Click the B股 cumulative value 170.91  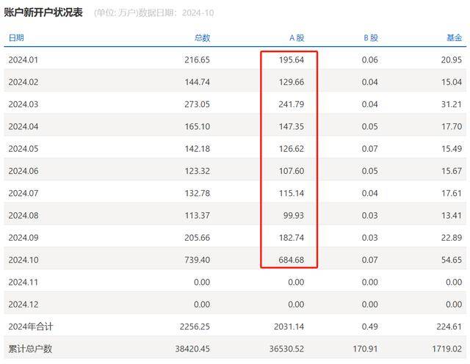click(365, 349)
